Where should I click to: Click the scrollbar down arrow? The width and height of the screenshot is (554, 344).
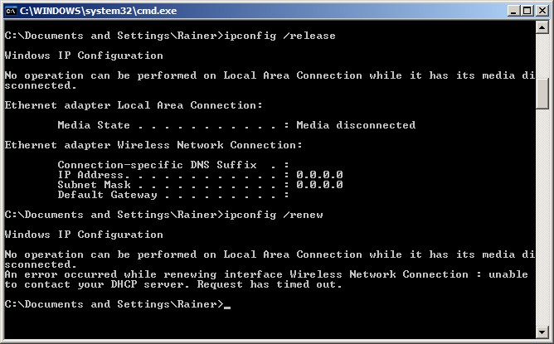tap(542, 332)
